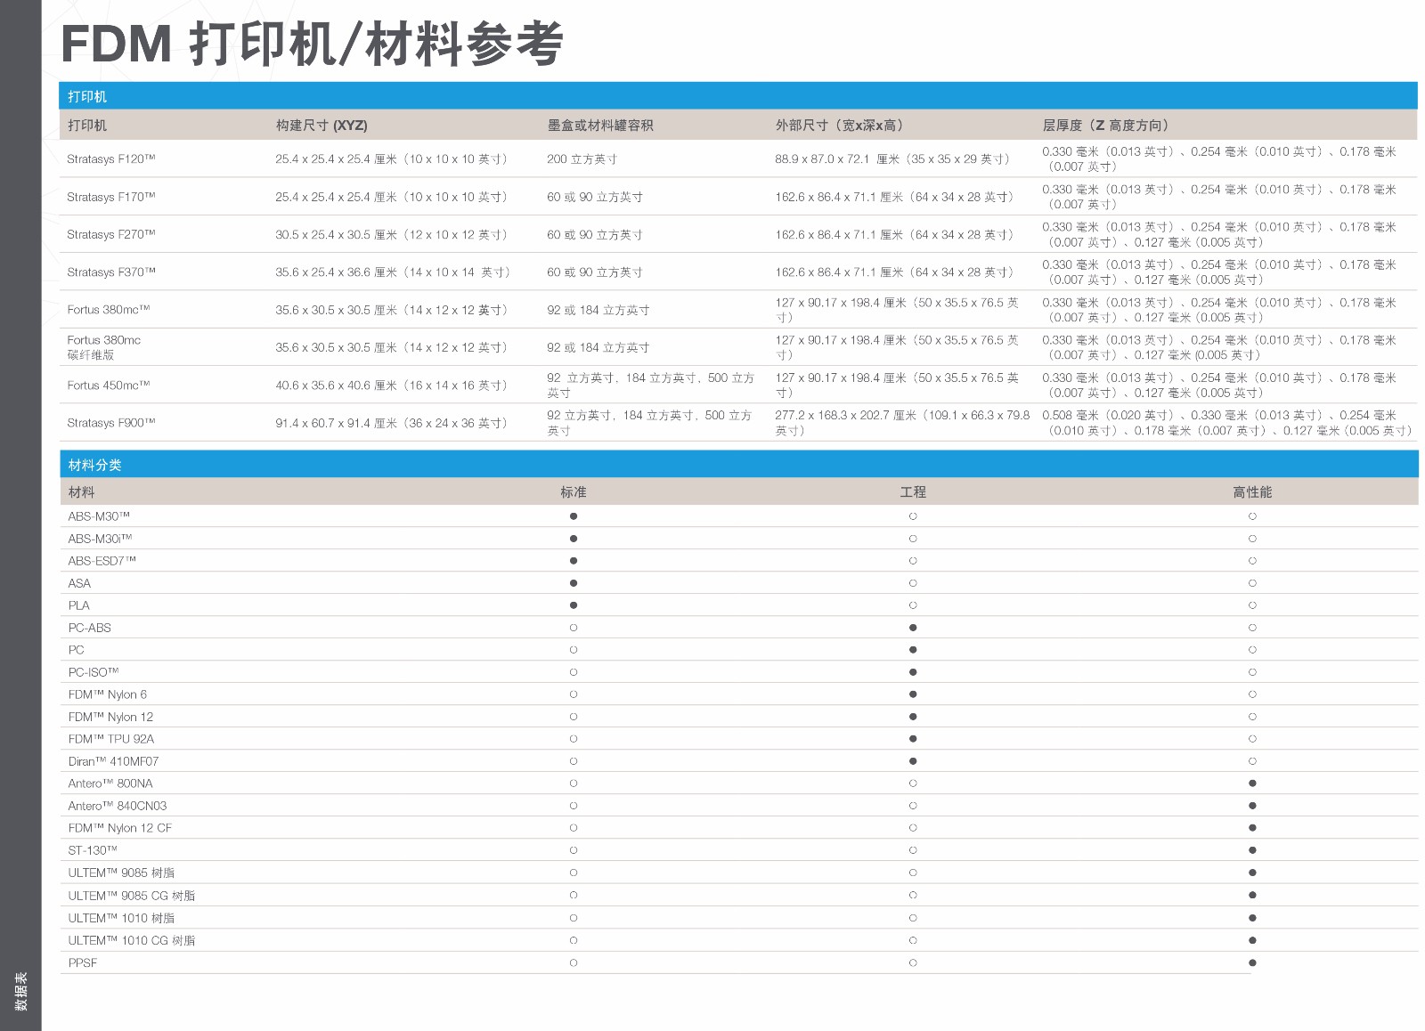
Task: Select the blue 打印机 section header bar
Action: [87, 96]
